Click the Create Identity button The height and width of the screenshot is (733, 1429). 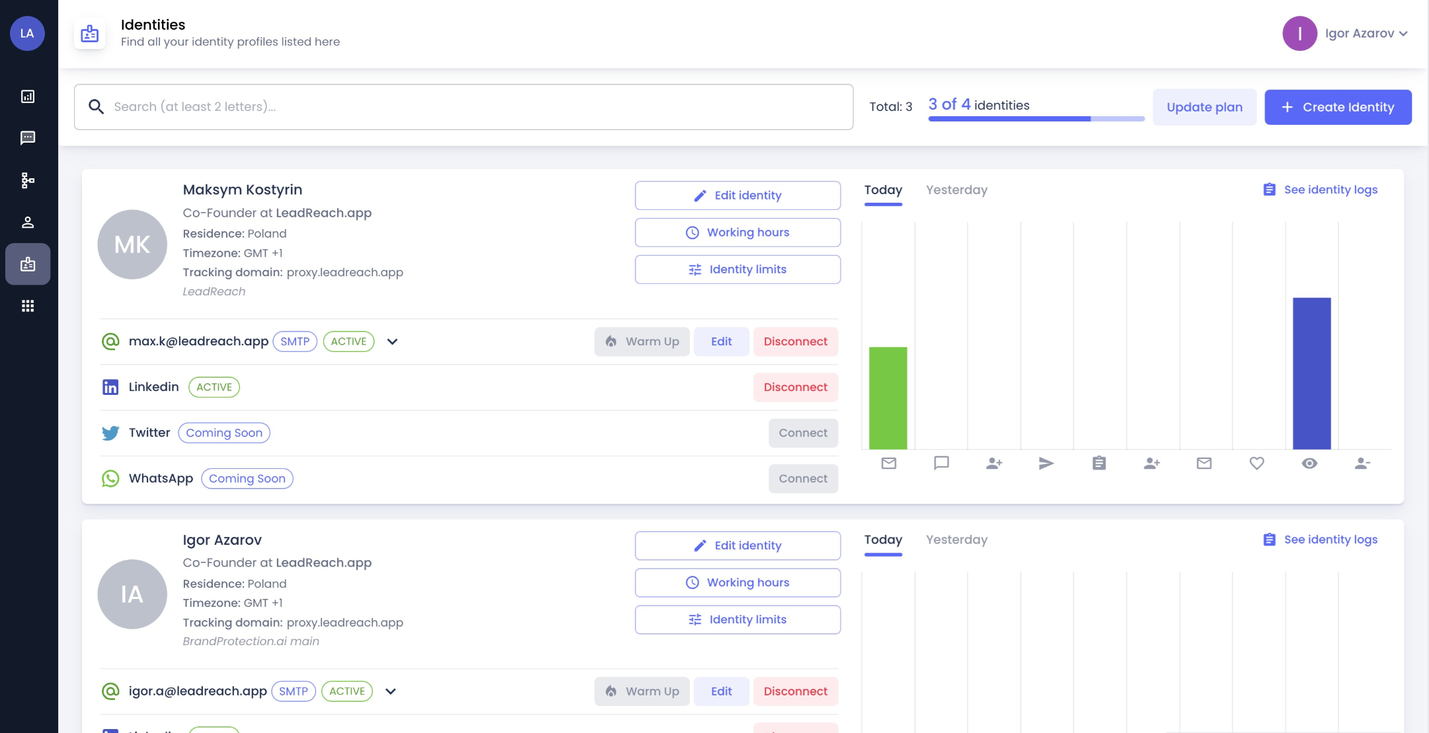click(x=1338, y=107)
